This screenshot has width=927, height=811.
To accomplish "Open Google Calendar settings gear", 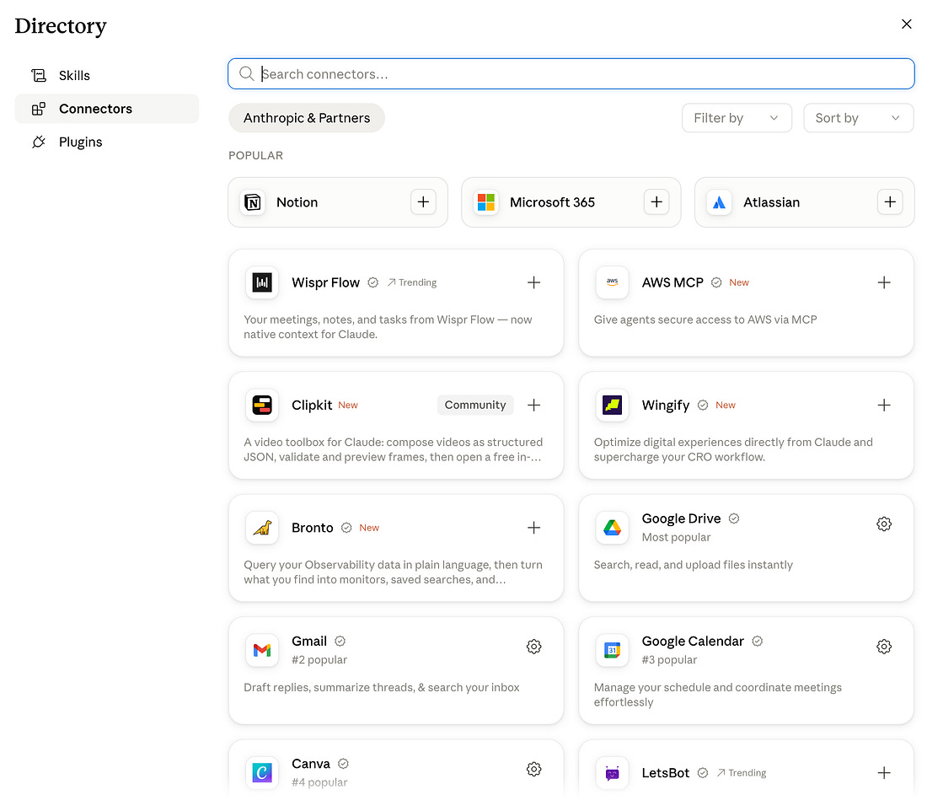I will pyautogui.click(x=884, y=647).
